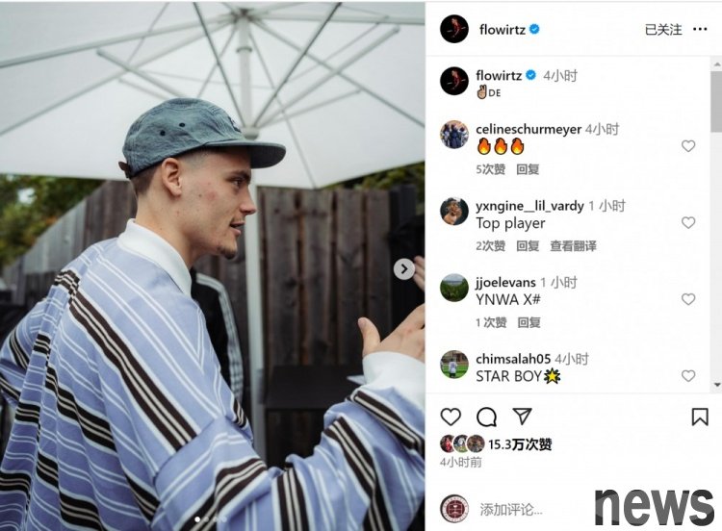The width and height of the screenshot is (722, 531).
Task: Like the post with the heart icon
Action: (x=451, y=417)
